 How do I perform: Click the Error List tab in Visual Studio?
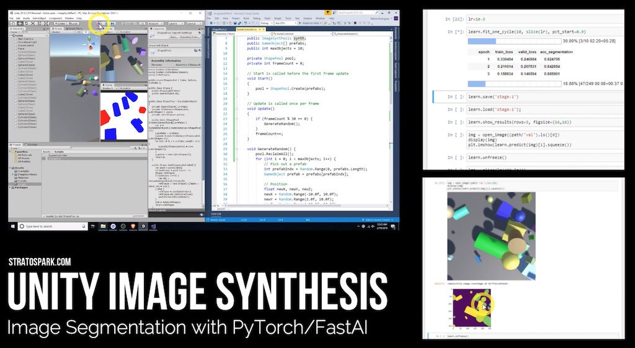pos(216,213)
